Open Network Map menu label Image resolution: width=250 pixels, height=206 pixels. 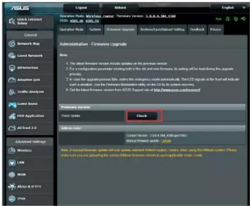[28, 44]
